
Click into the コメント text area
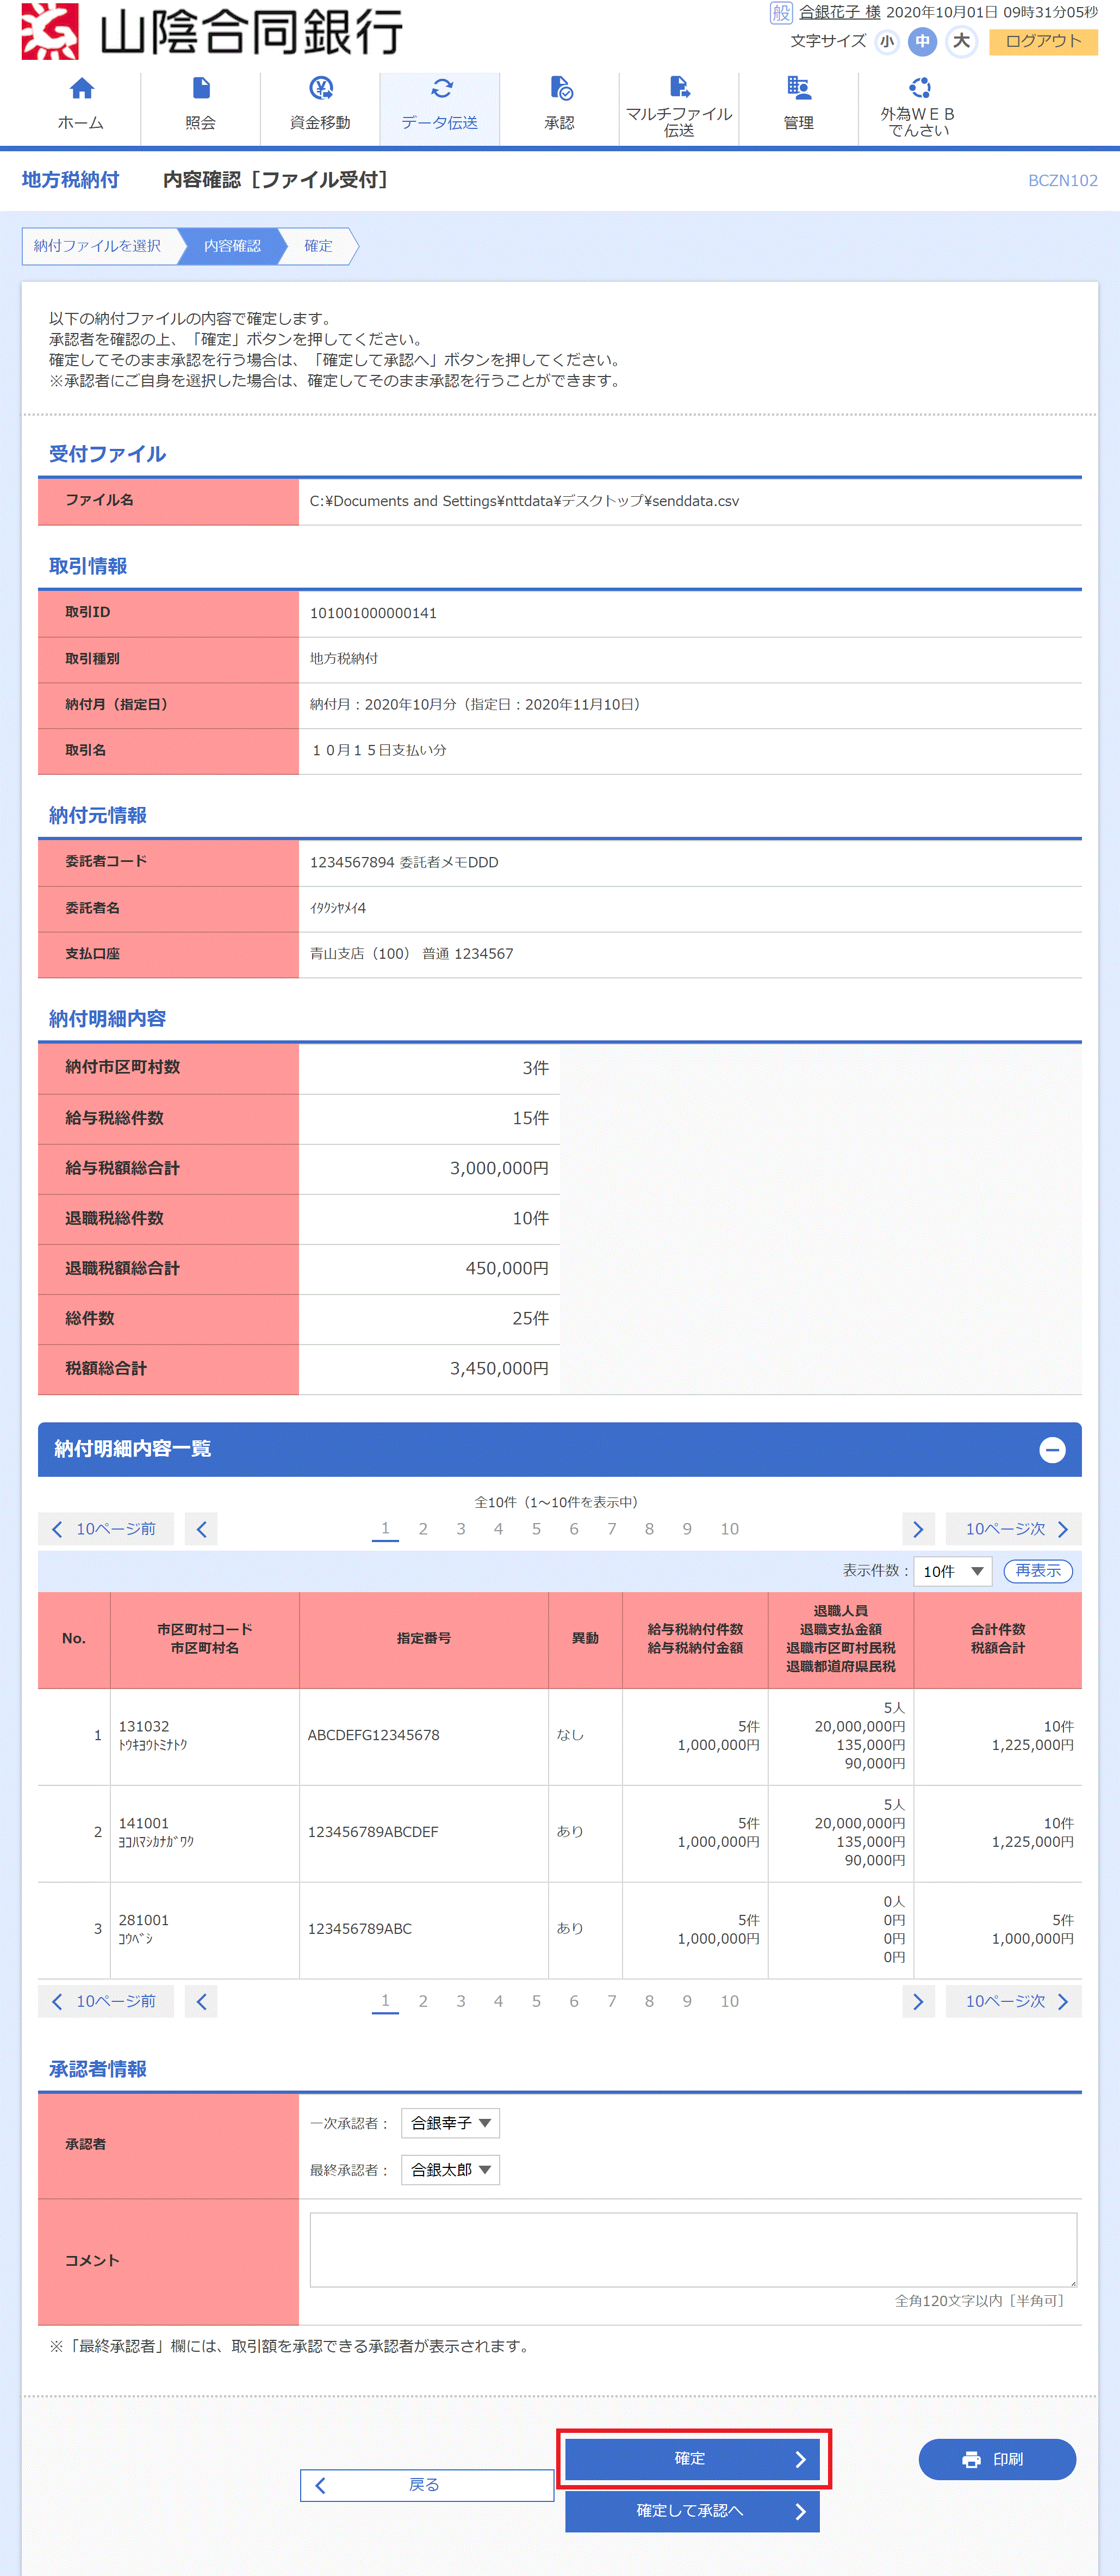click(x=693, y=2250)
